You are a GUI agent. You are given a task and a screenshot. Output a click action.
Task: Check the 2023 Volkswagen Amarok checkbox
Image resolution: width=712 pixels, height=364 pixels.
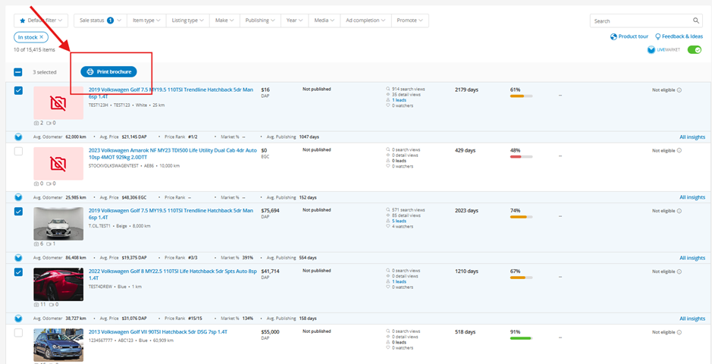point(19,152)
